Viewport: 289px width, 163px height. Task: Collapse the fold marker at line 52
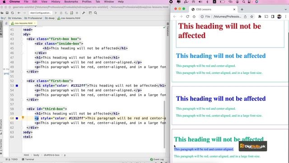point(22,81)
